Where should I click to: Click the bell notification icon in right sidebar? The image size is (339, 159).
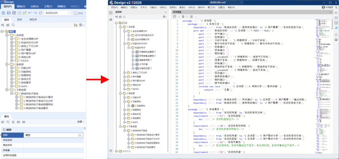(x=336, y=34)
